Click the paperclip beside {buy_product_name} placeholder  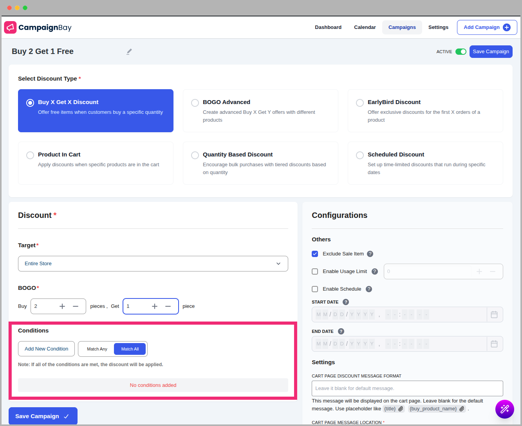(461, 408)
